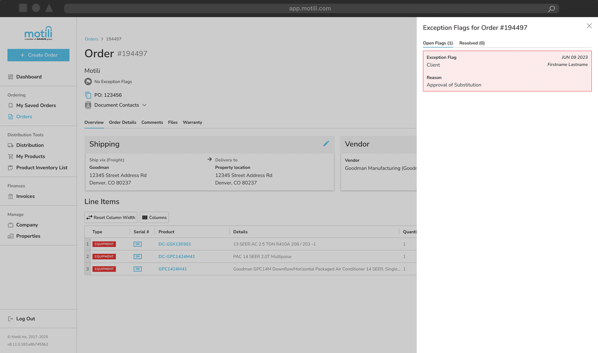Switch to the Comments tab
This screenshot has width=598, height=353.
click(x=152, y=122)
